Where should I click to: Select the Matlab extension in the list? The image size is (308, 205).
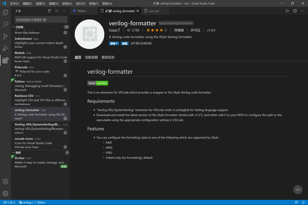pyautogui.click(x=40, y=57)
